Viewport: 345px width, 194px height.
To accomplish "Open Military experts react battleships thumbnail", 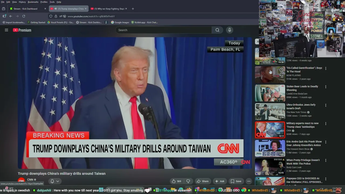I will (x=270, y=130).
